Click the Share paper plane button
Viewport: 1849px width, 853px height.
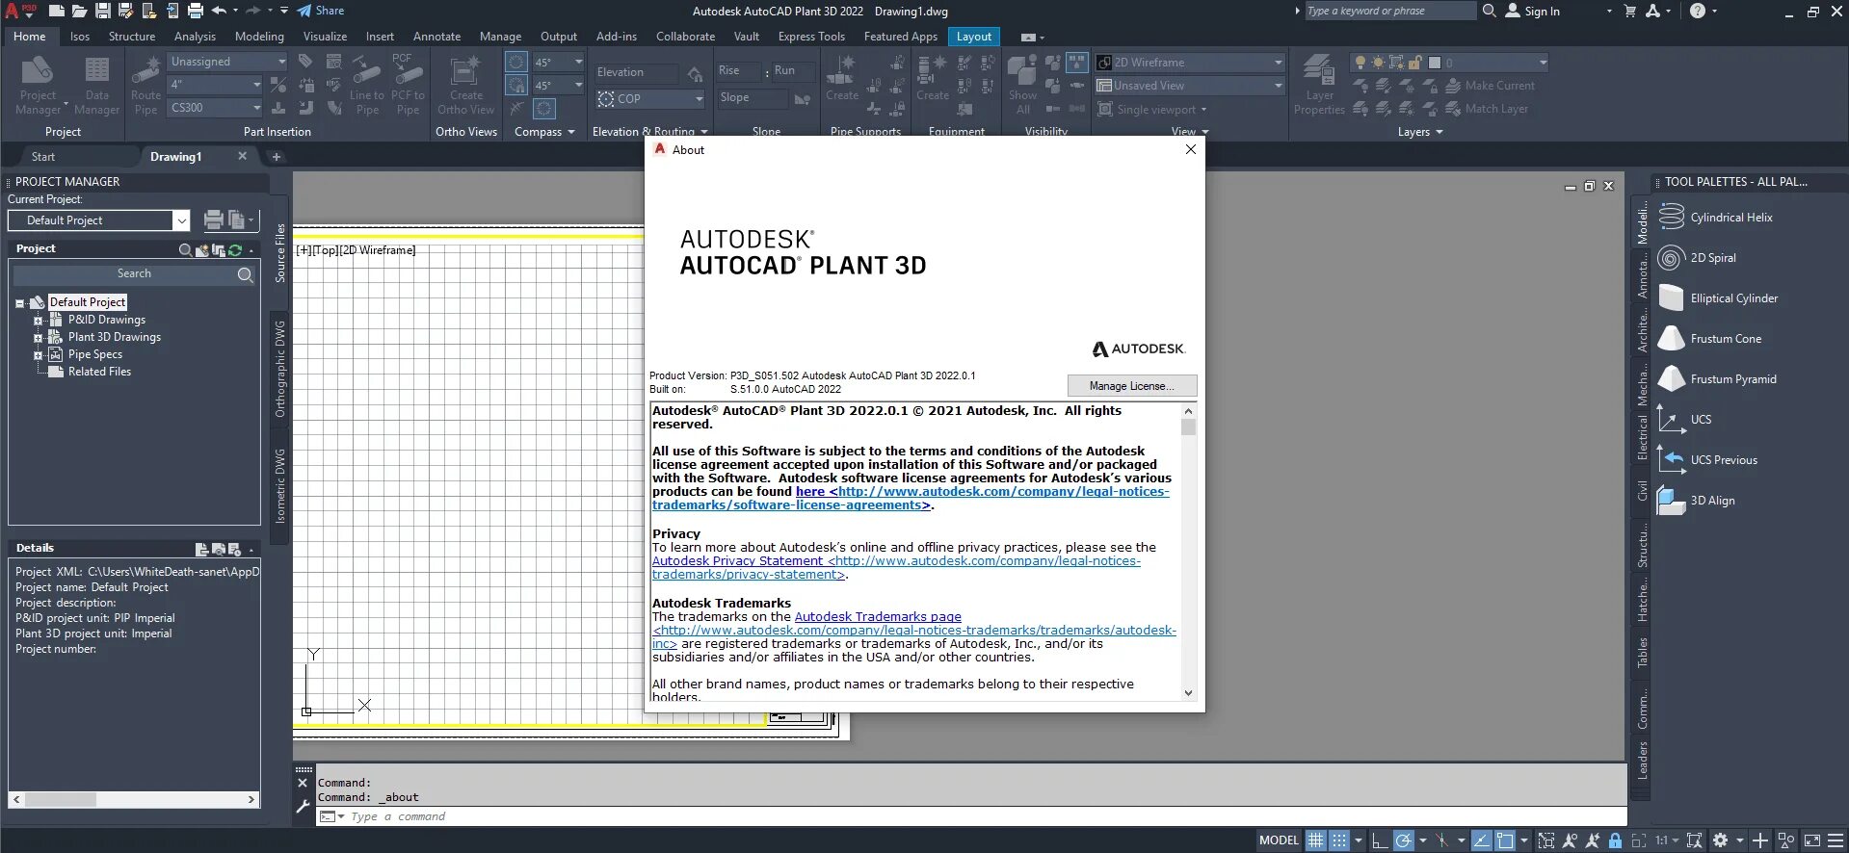point(320,11)
